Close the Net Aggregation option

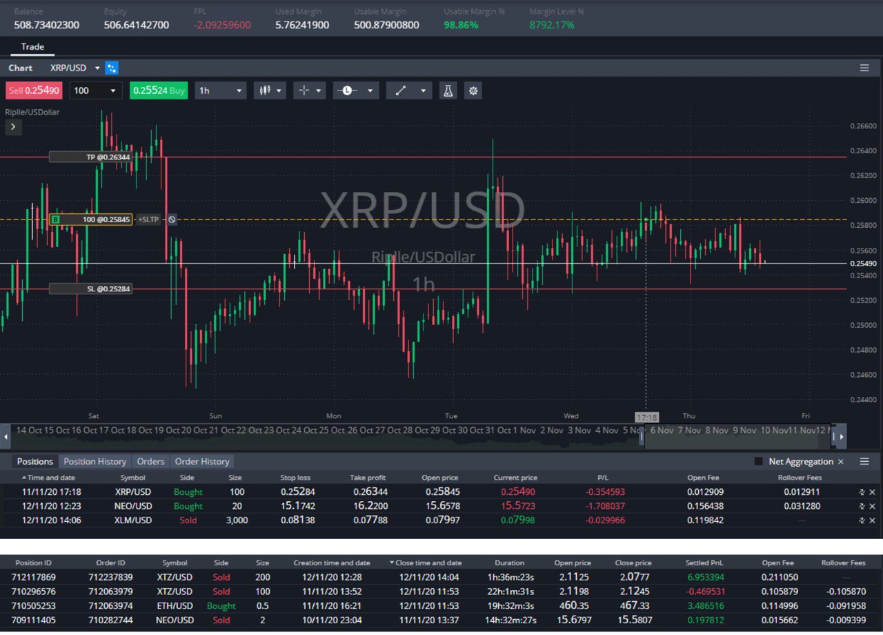click(840, 462)
